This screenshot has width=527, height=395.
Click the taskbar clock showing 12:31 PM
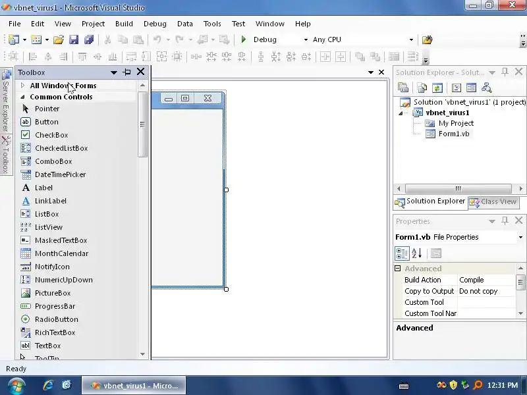point(503,385)
